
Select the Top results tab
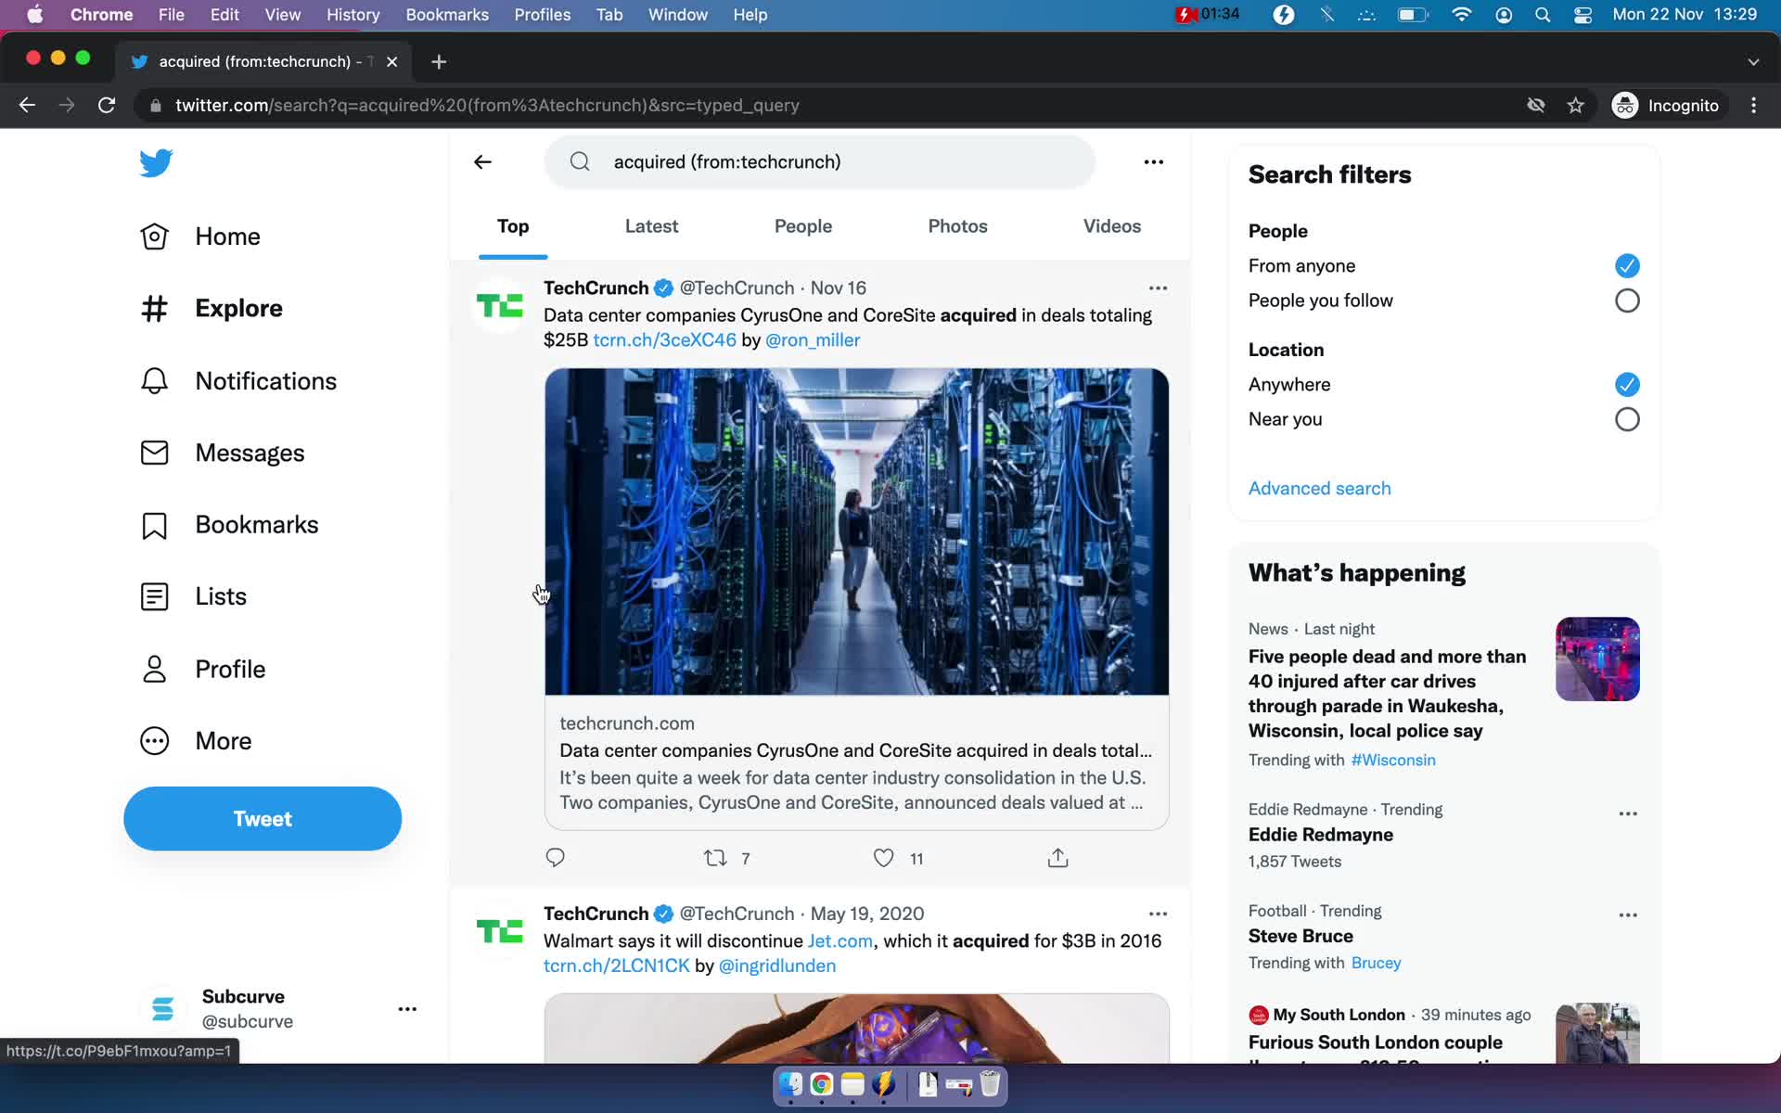[x=513, y=226]
